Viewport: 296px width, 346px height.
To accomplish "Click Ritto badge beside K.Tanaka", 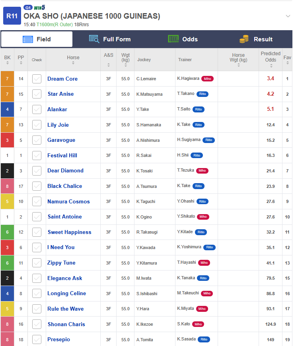I will pyautogui.click(x=203, y=278).
